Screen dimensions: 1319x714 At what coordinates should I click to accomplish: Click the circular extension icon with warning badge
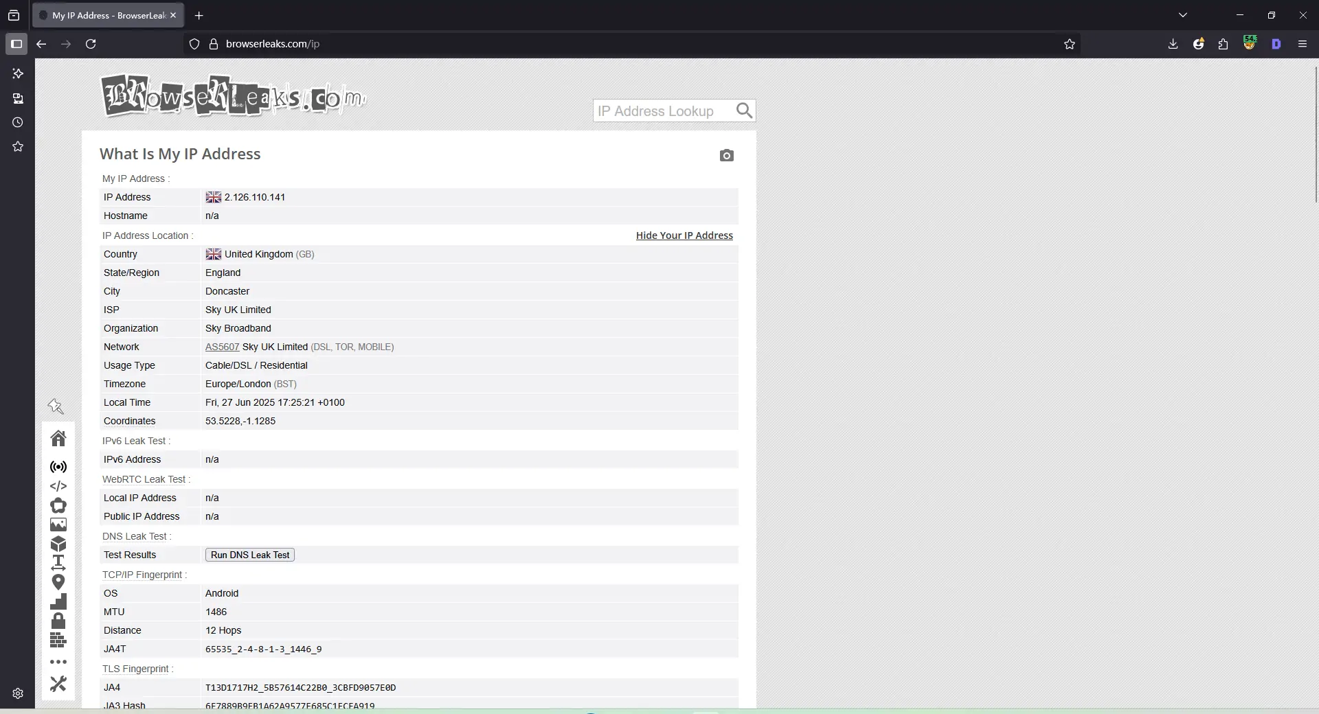coord(1199,44)
